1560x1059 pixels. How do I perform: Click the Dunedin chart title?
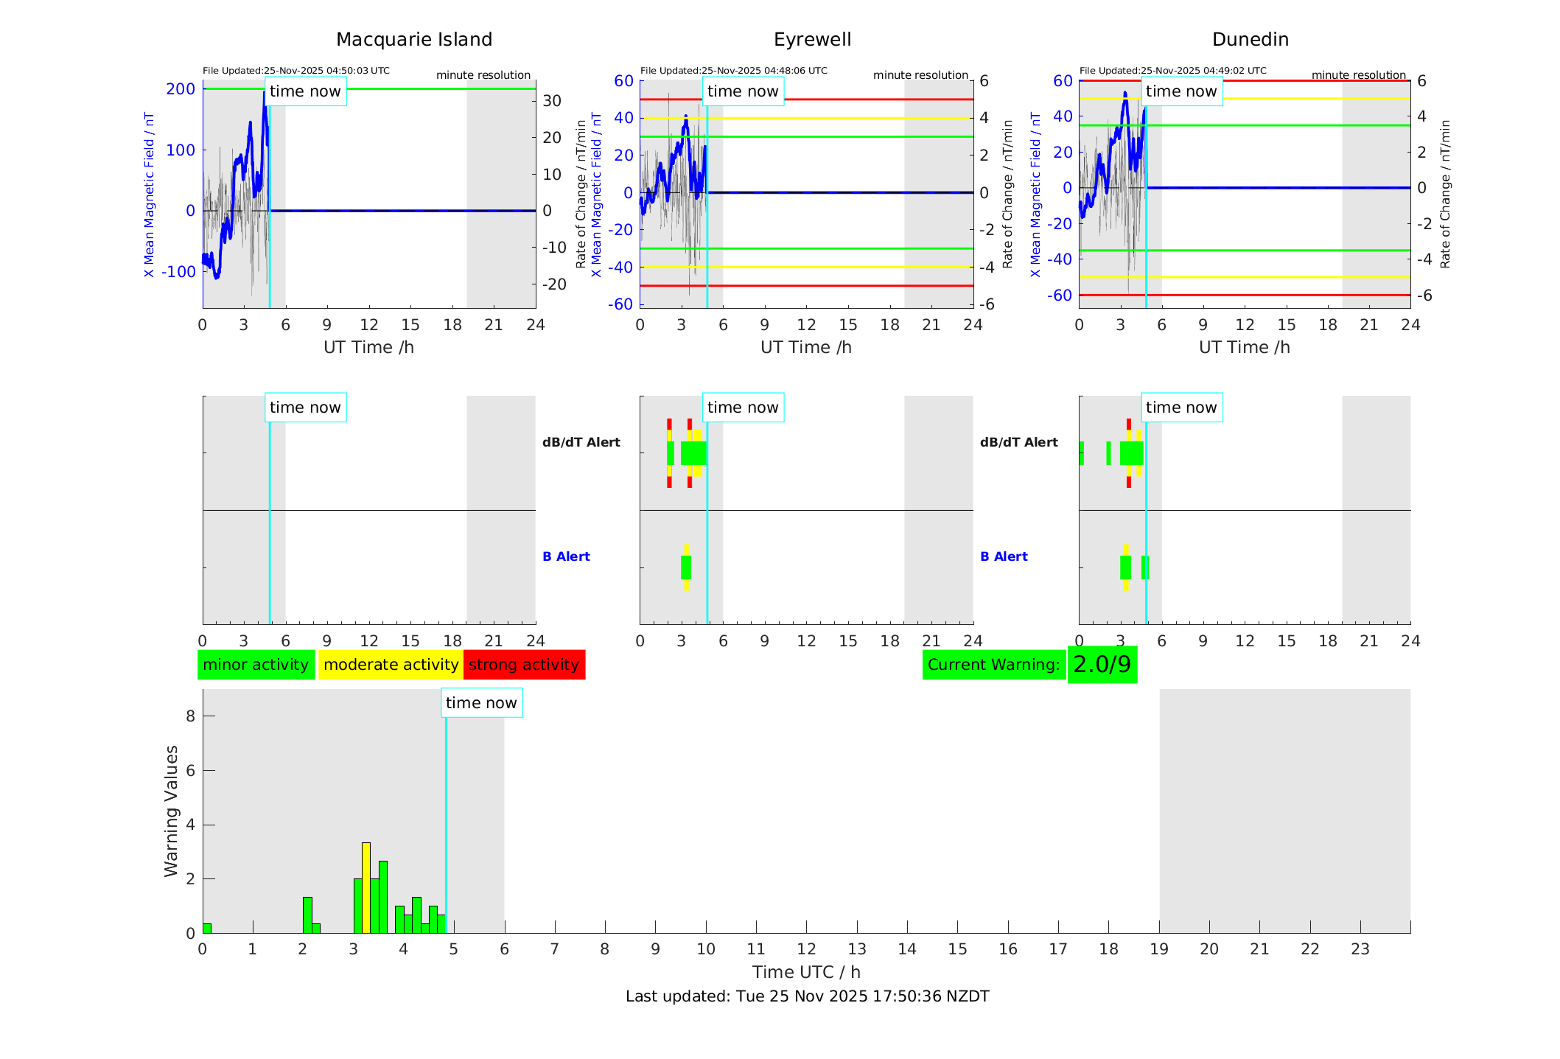pos(1250,40)
